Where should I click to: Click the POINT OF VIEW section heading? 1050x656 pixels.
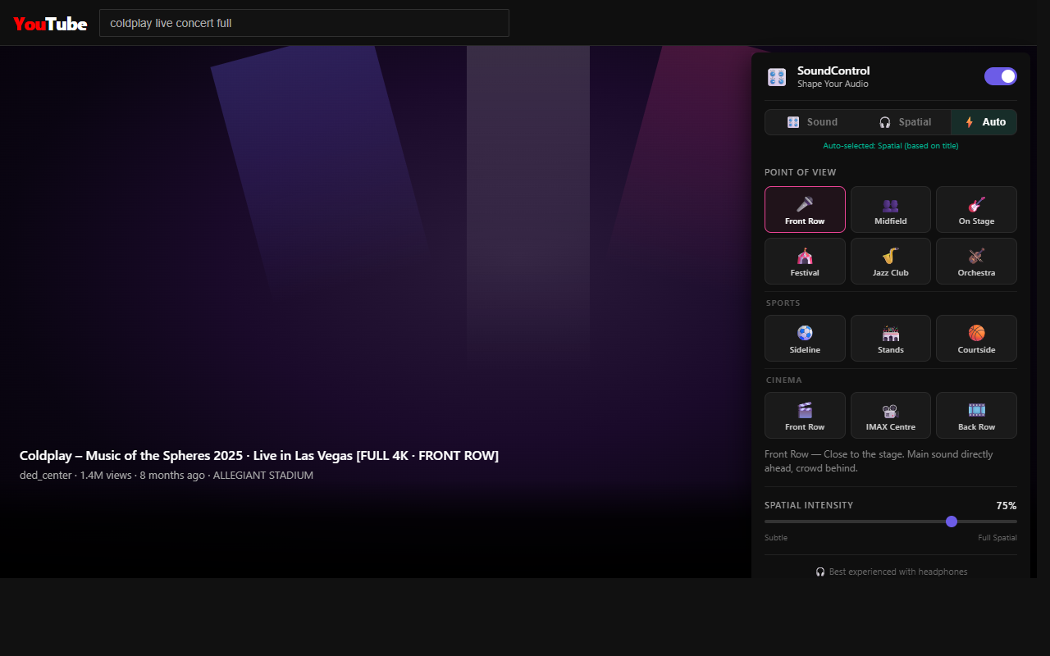[x=801, y=172]
